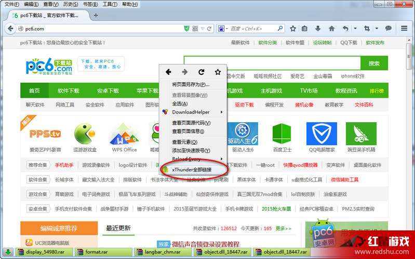Viewport: 415px width, 259px height.
Task: Click the undo arrow icon in toolbar
Action: coord(345,29)
